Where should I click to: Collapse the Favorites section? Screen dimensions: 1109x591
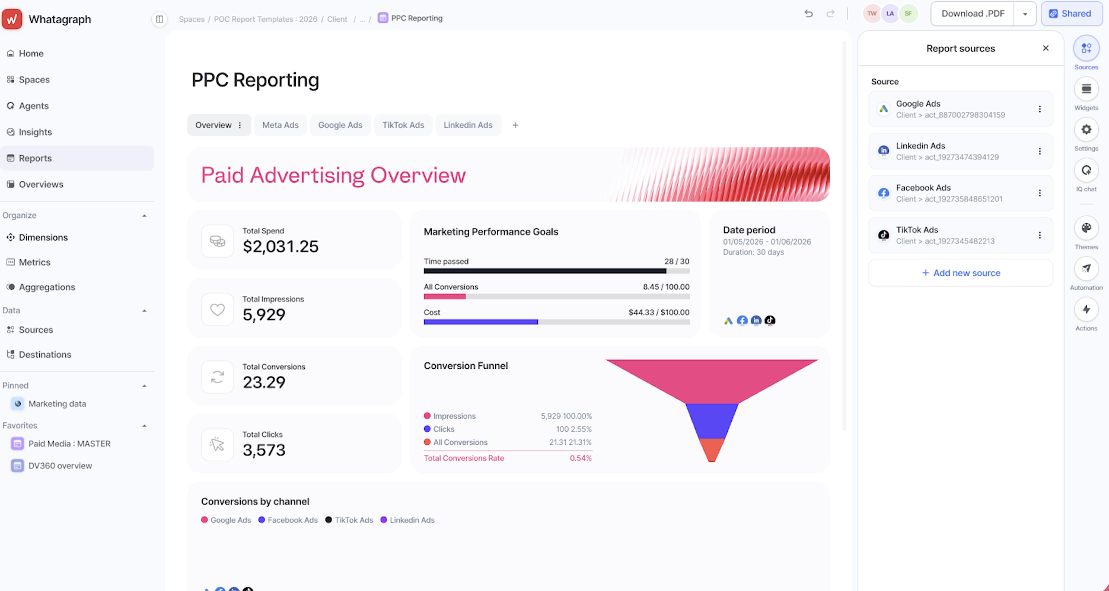144,426
